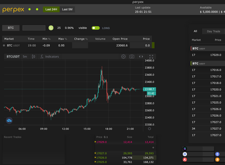This screenshot has height=165, width=225.
Task: Switch to the Day Trade tab
Action: pos(213,32)
